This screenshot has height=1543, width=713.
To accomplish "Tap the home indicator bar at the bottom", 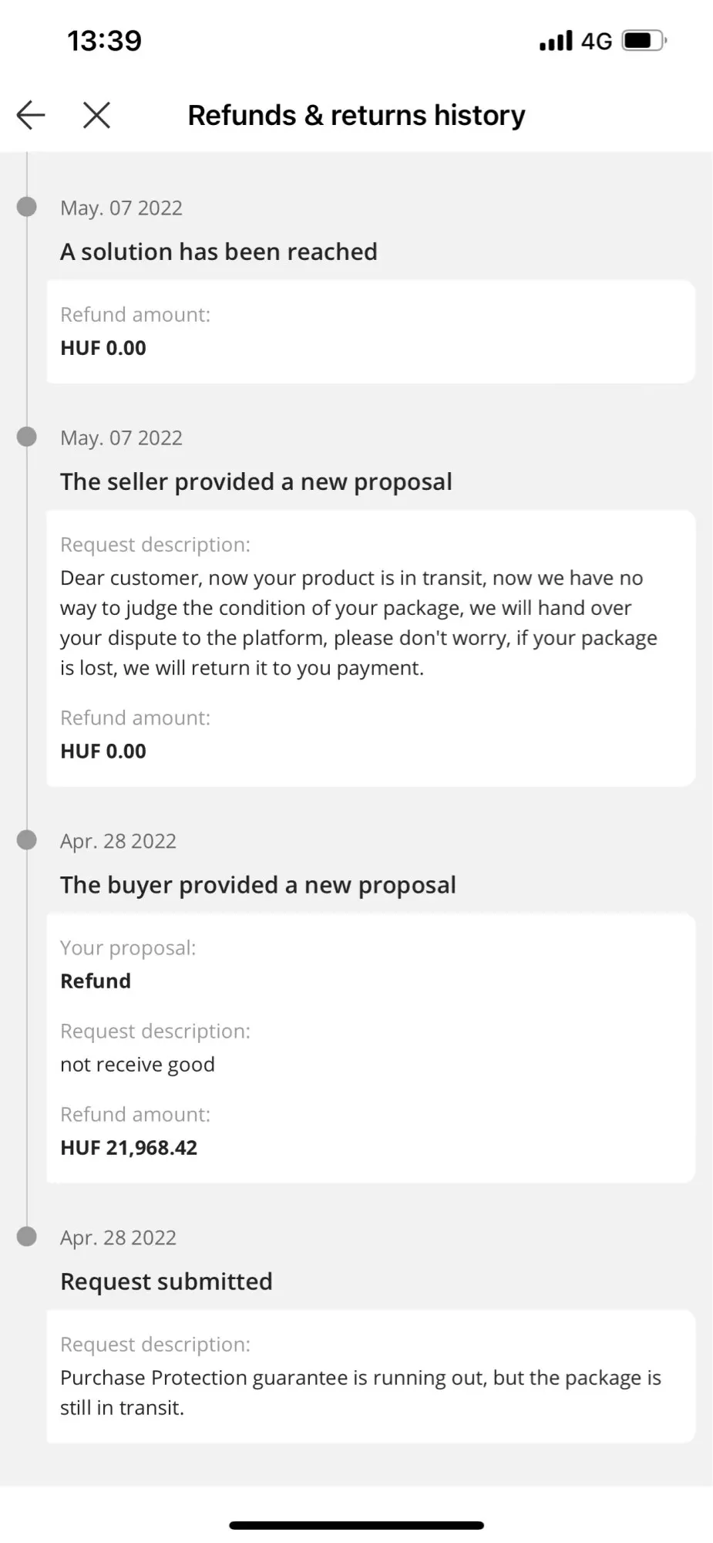I will 356,1524.
